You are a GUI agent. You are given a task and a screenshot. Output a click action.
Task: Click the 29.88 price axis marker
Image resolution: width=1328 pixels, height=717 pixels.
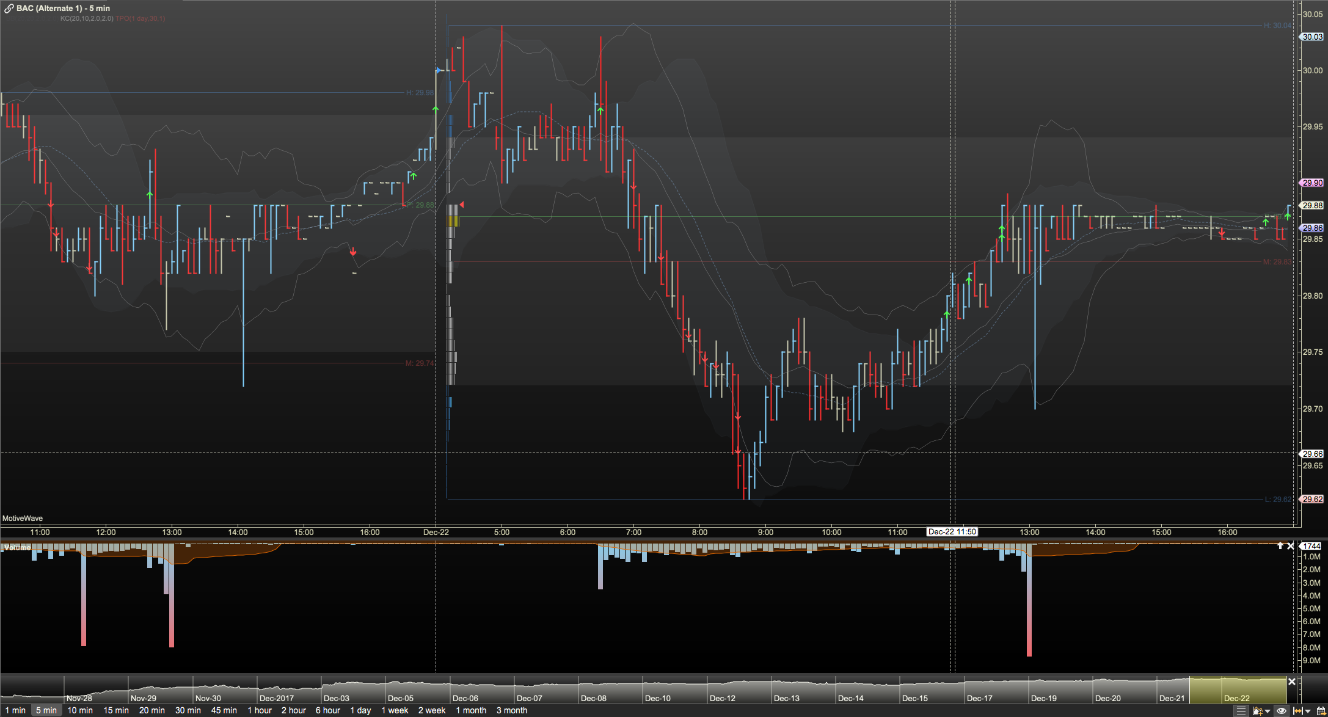[x=1312, y=205]
